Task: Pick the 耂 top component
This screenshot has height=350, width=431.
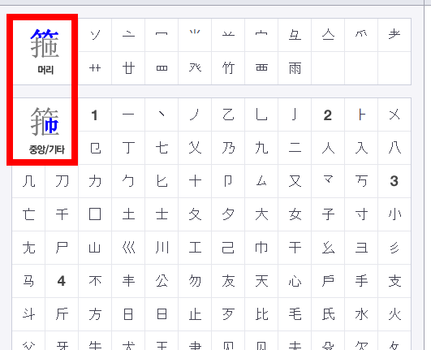Action: coord(394,35)
